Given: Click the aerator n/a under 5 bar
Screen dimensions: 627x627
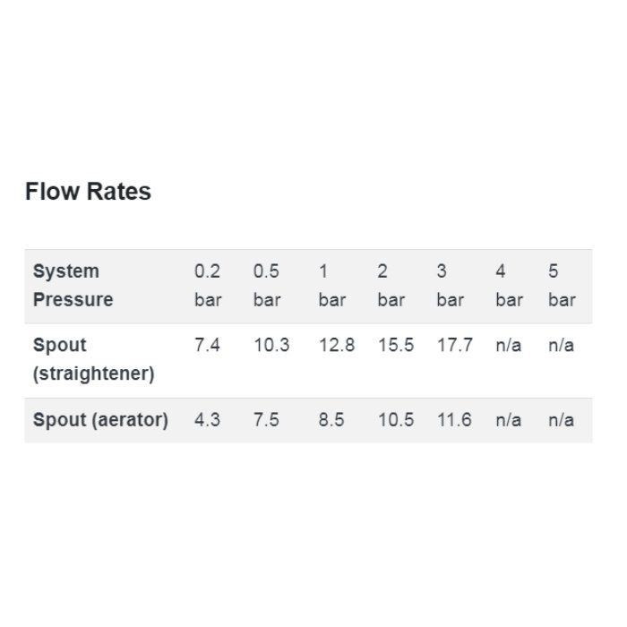Looking at the screenshot, I should pyautogui.click(x=562, y=420).
